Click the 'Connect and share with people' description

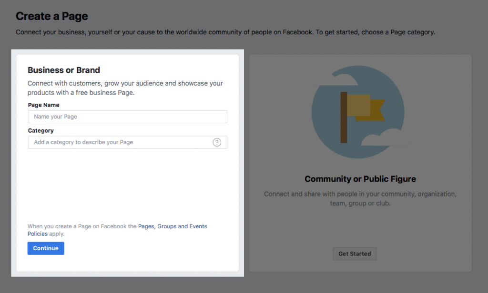pos(360,198)
